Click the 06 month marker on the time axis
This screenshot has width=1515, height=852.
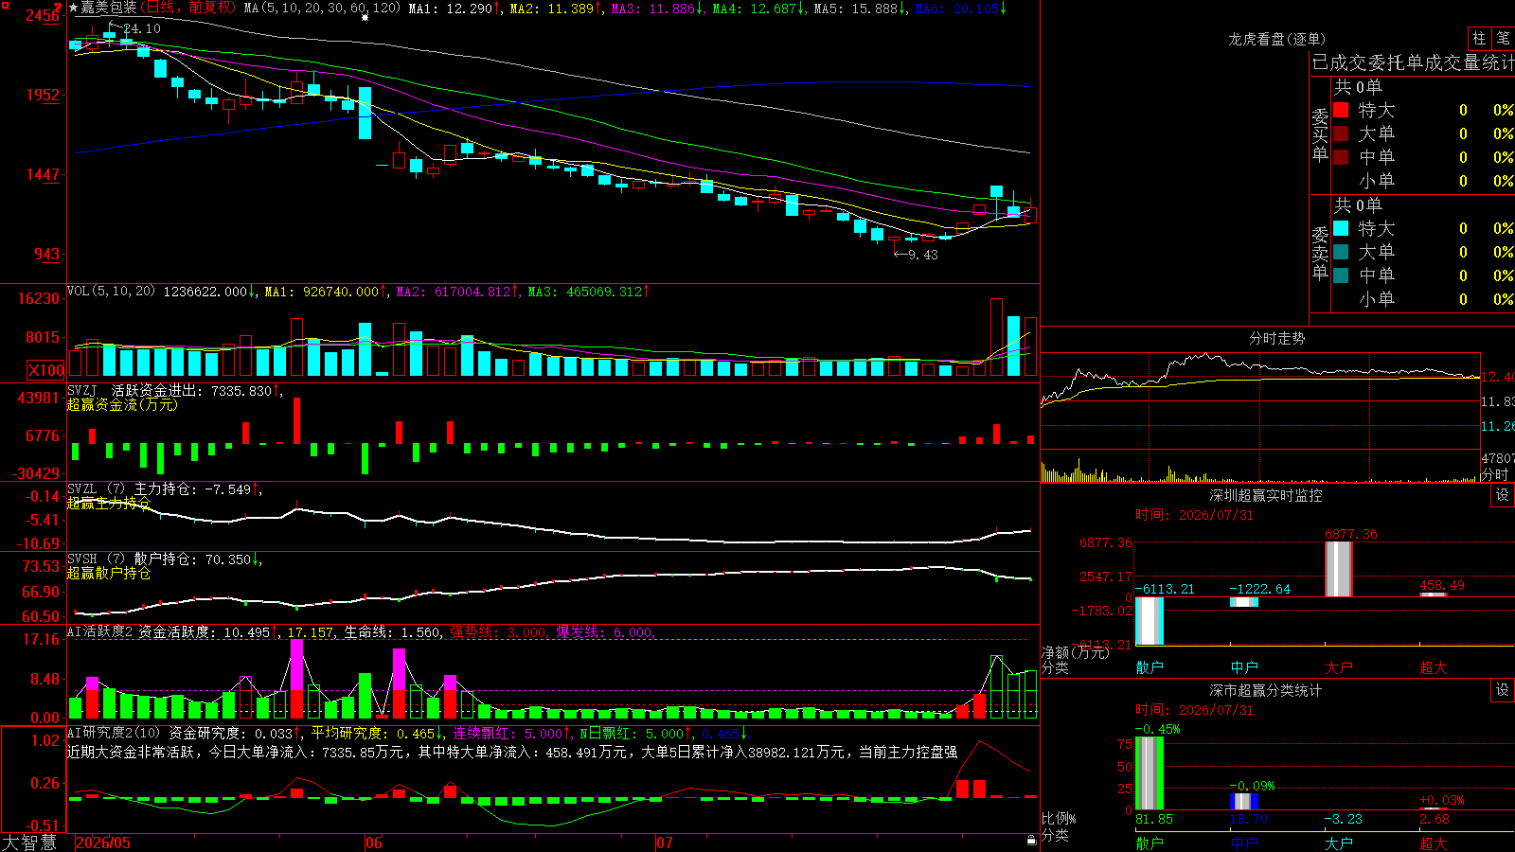(374, 843)
